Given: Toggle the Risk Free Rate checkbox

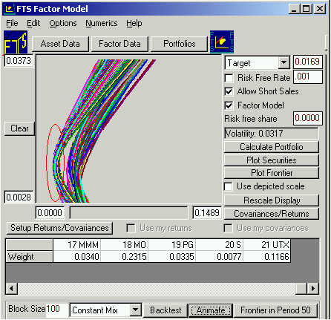Looking at the screenshot, I should (229, 78).
